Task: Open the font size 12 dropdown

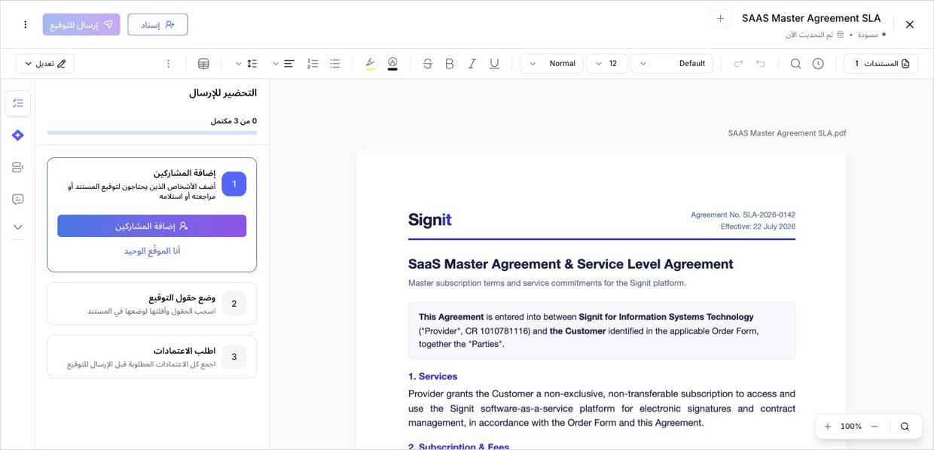Action: pyautogui.click(x=606, y=64)
